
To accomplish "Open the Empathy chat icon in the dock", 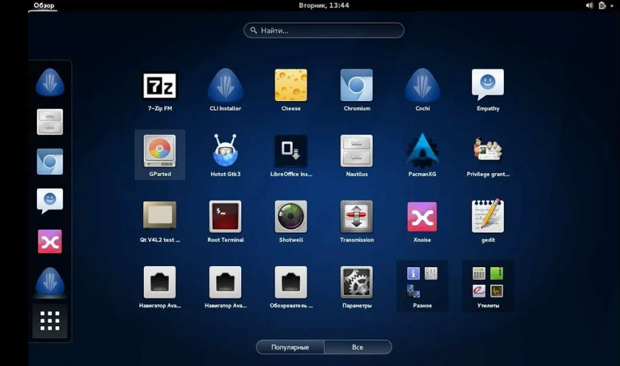I will (50, 201).
